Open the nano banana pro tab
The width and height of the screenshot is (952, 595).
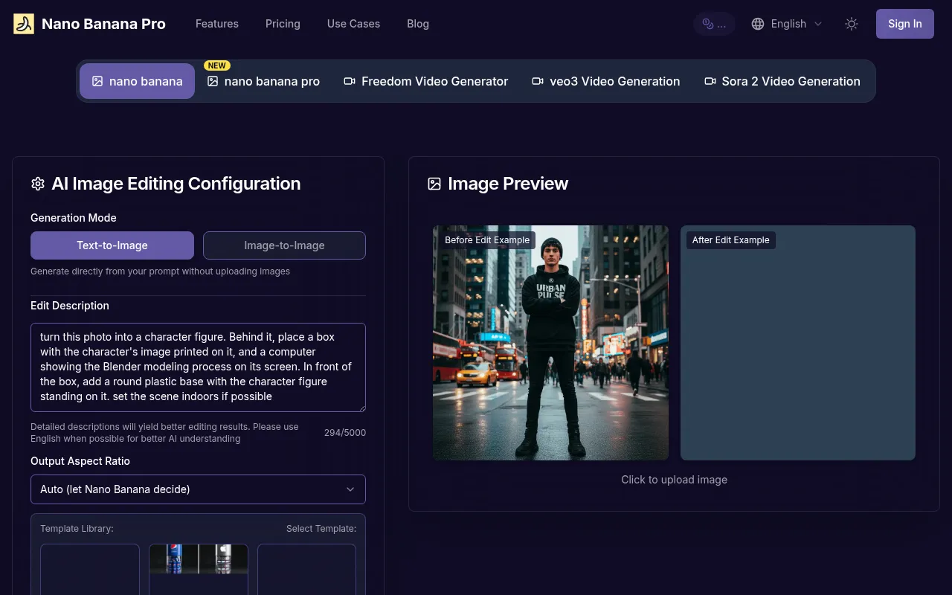[263, 81]
